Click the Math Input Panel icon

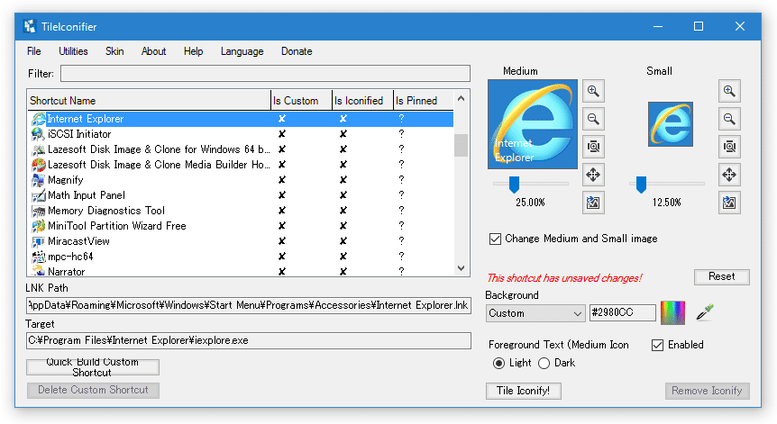(38, 195)
